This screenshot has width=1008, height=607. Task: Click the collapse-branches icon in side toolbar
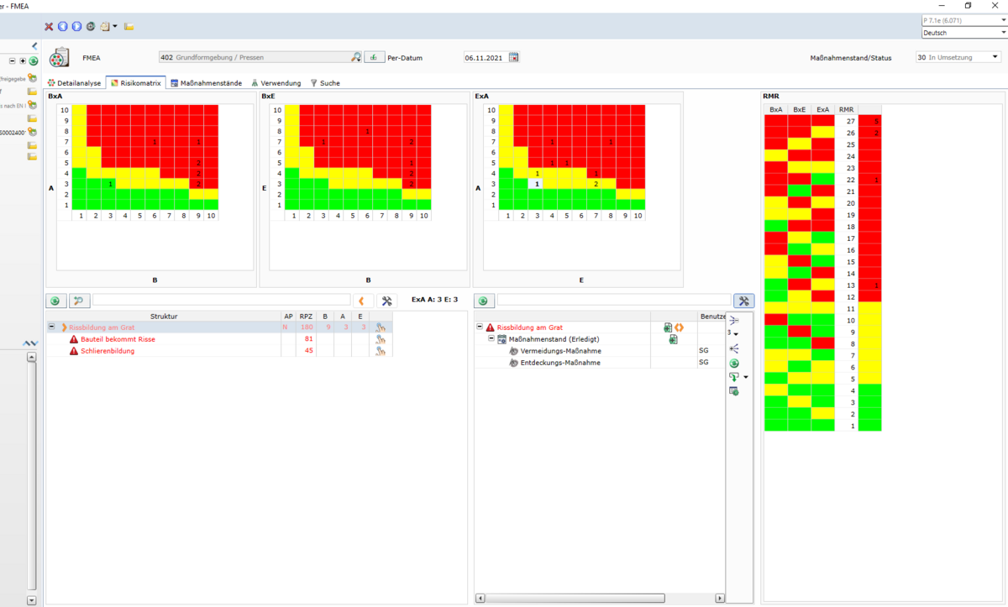pyautogui.click(x=734, y=321)
